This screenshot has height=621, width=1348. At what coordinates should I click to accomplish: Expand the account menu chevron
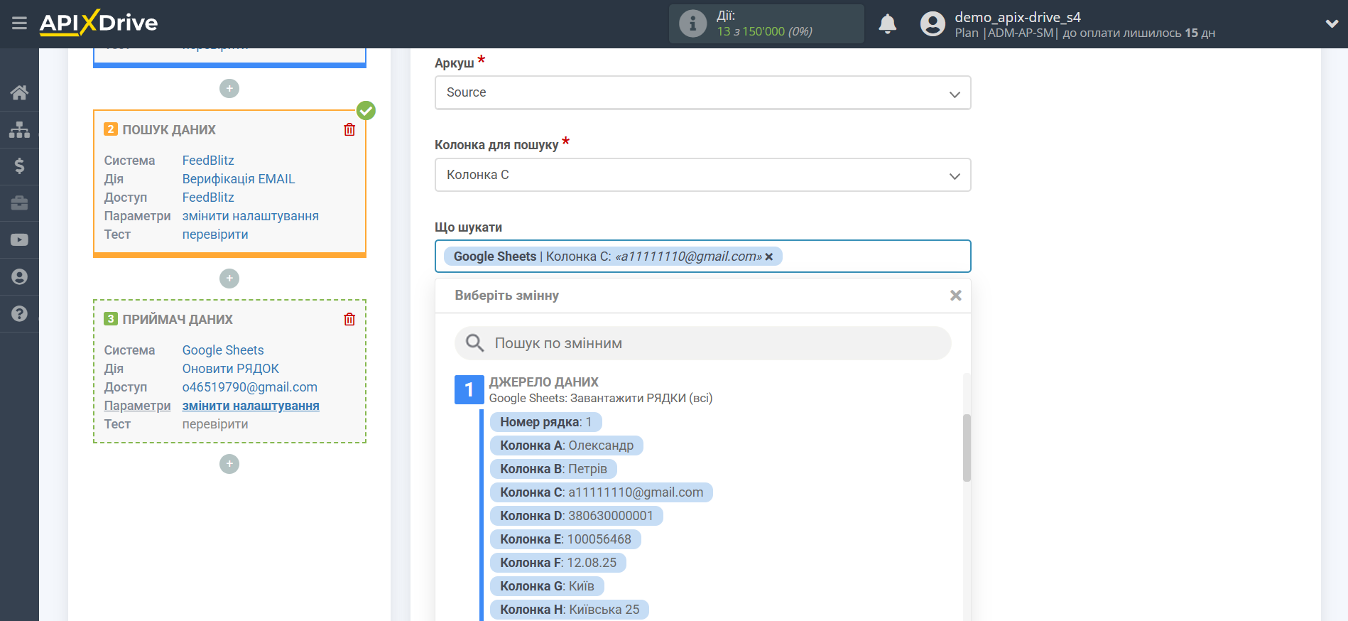(1332, 23)
